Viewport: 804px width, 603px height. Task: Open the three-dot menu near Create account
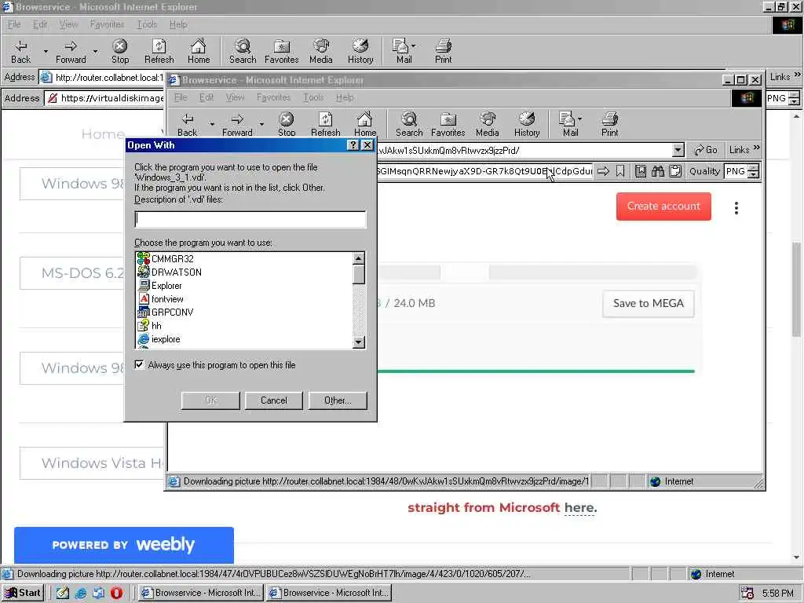coord(736,207)
